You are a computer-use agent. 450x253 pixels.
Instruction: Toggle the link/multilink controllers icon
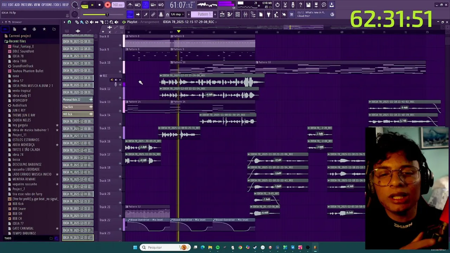click(153, 14)
